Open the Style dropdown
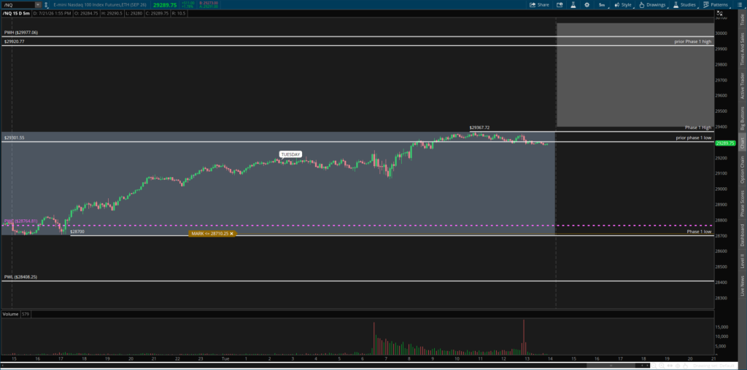Screen dimensions: 747x370 (623, 5)
